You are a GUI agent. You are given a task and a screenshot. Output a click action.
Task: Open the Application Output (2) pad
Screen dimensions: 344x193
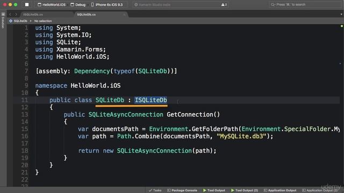click(x=320, y=190)
